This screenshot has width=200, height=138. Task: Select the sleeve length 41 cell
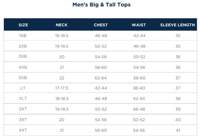[178, 130]
